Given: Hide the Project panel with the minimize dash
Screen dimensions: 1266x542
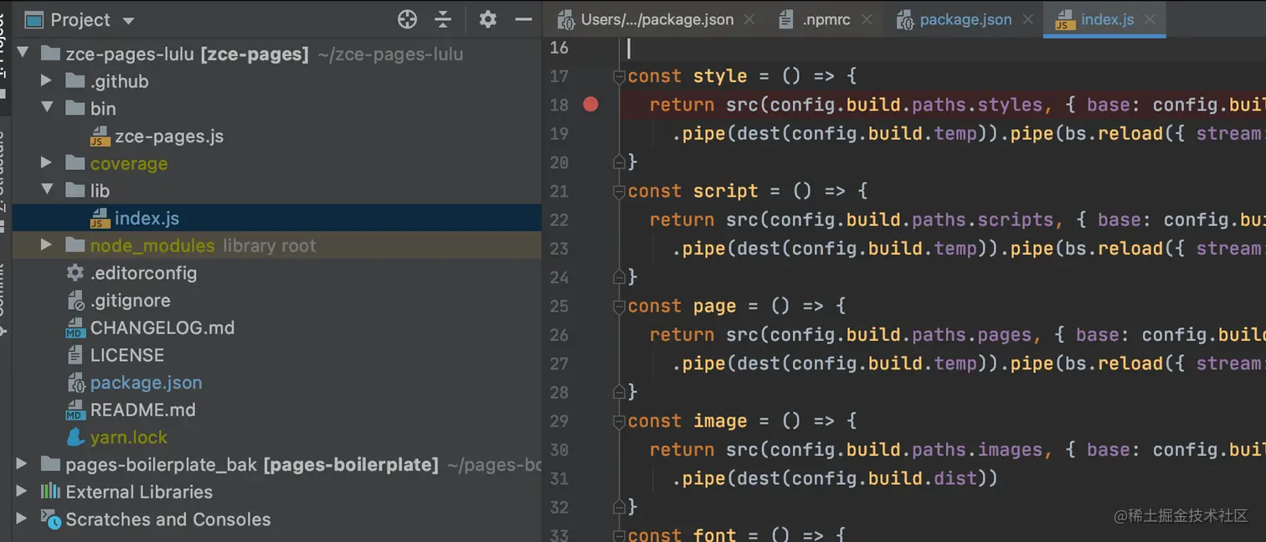Looking at the screenshot, I should (523, 19).
